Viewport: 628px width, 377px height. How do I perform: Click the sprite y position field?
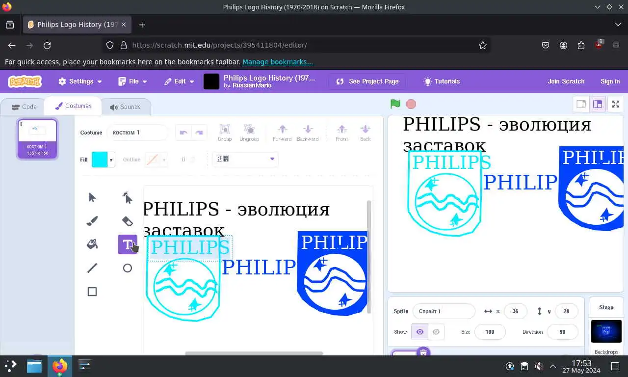click(x=566, y=311)
